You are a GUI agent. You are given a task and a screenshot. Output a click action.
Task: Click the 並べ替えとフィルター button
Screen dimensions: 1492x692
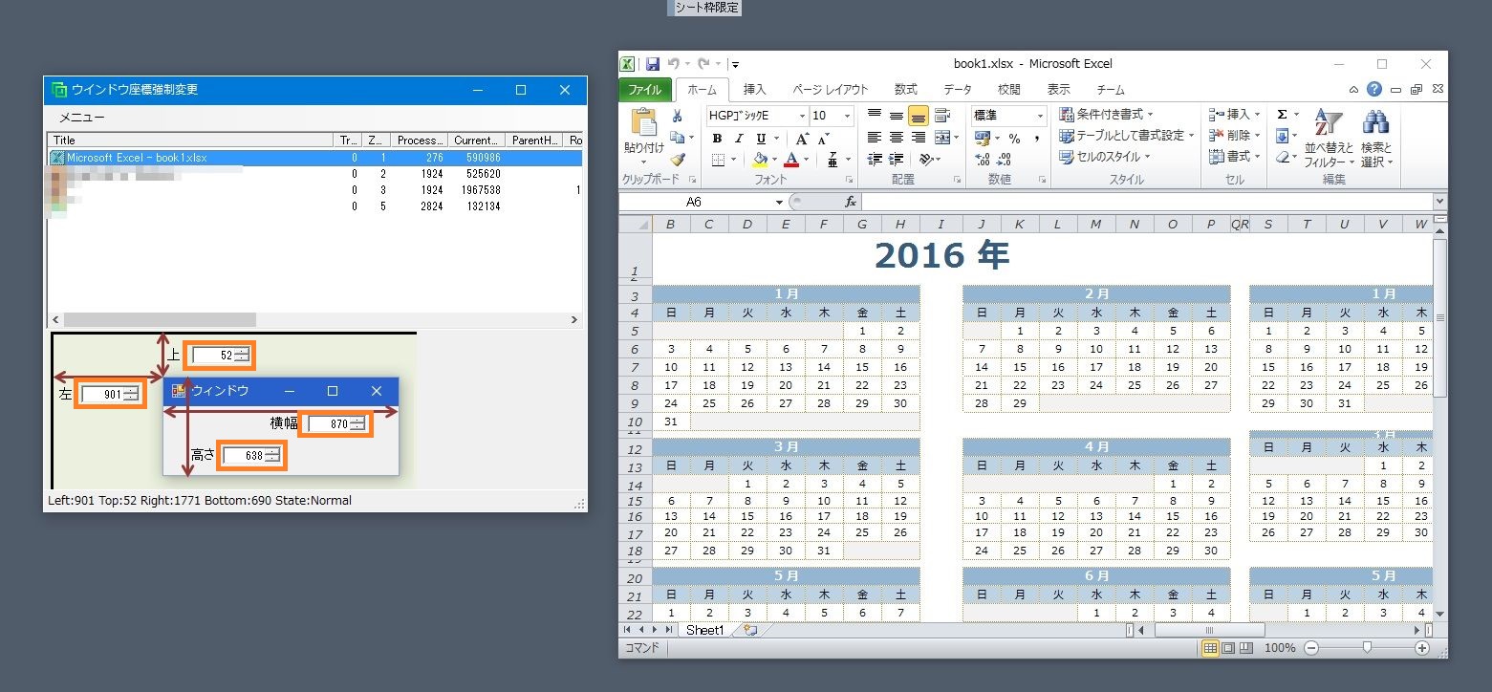pyautogui.click(x=1330, y=139)
